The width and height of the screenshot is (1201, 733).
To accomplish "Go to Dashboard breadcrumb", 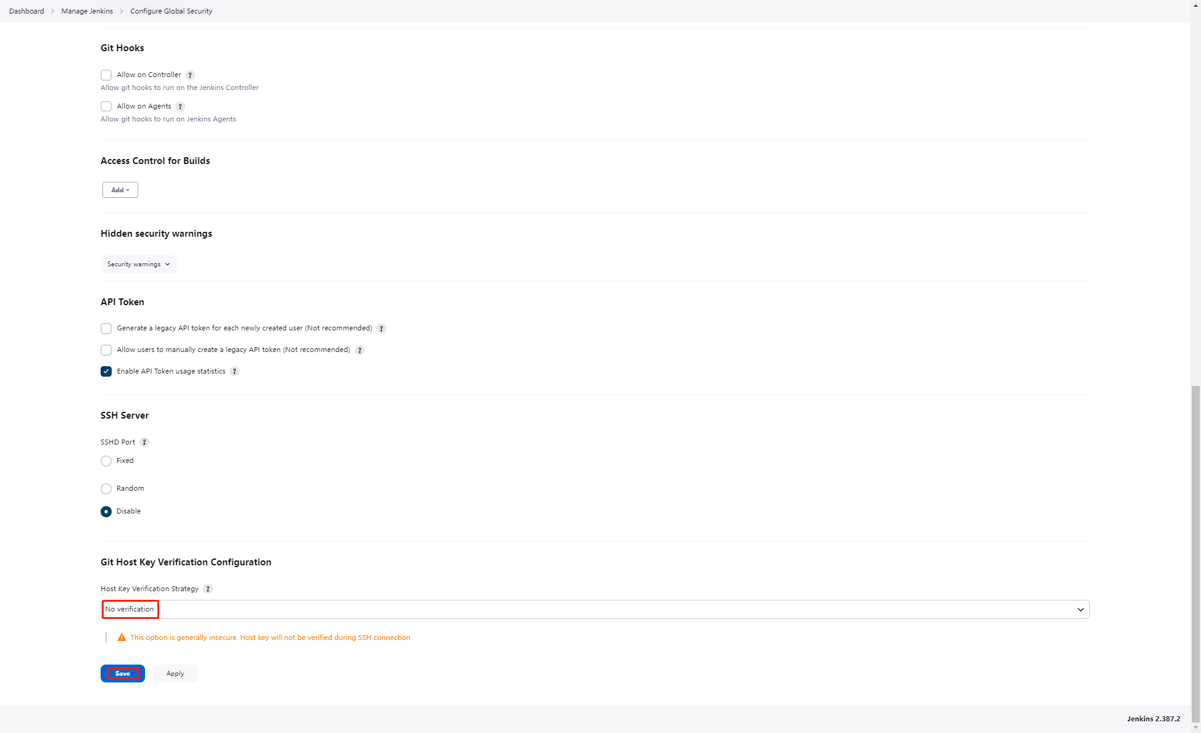I will pyautogui.click(x=27, y=11).
